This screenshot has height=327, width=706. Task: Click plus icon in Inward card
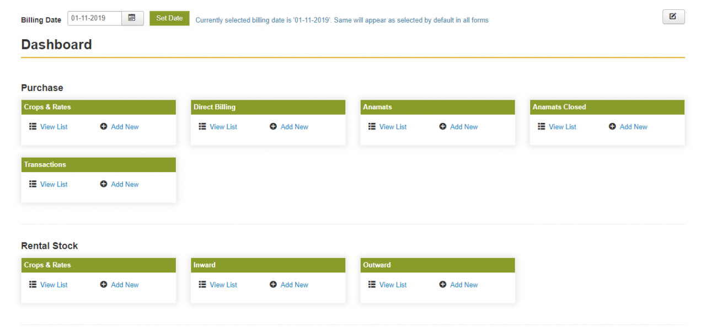(273, 285)
